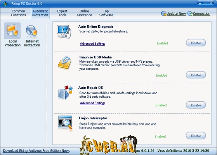Open the Top Software tab
217x155 pixels.
[106, 13]
